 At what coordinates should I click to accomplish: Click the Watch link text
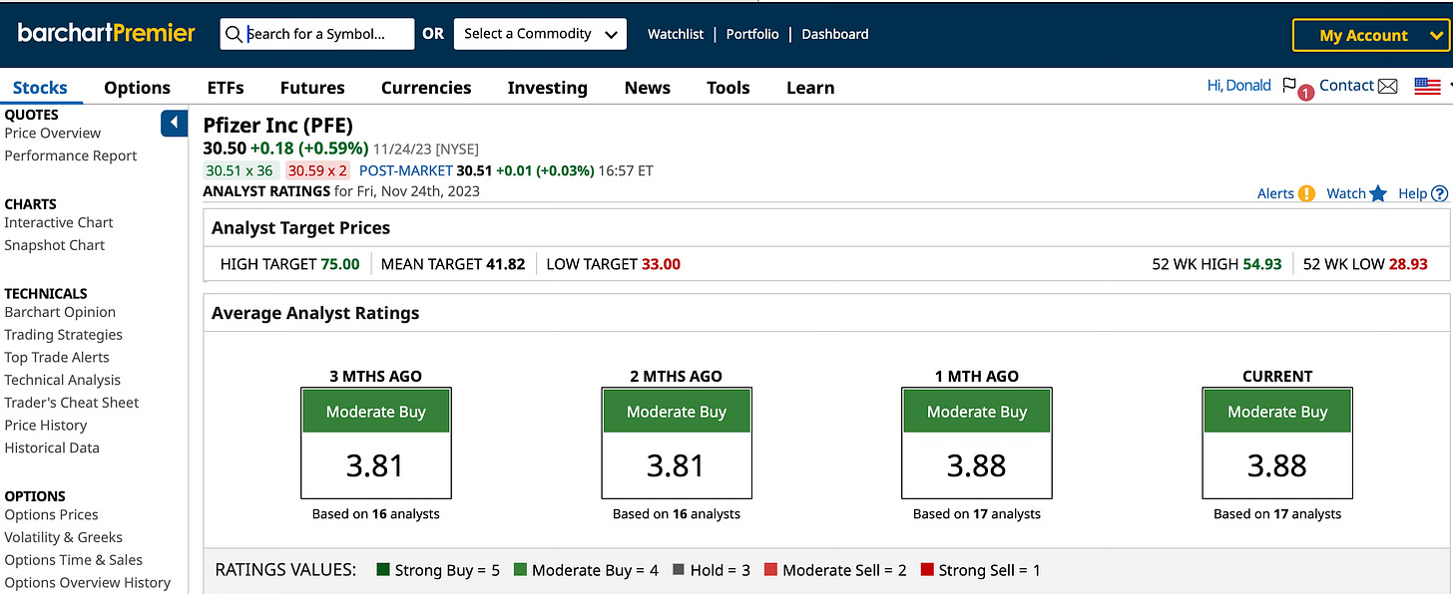point(1346,193)
